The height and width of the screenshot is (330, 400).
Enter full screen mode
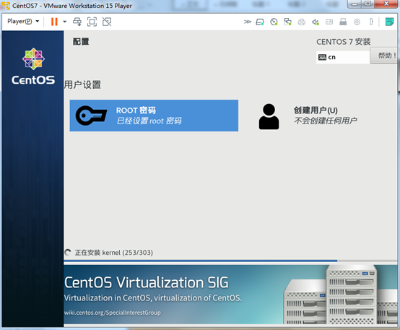click(x=92, y=22)
